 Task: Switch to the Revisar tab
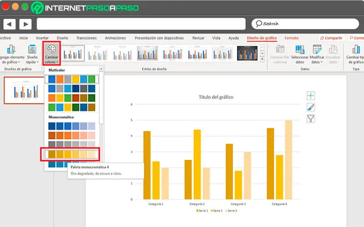(x=198, y=38)
